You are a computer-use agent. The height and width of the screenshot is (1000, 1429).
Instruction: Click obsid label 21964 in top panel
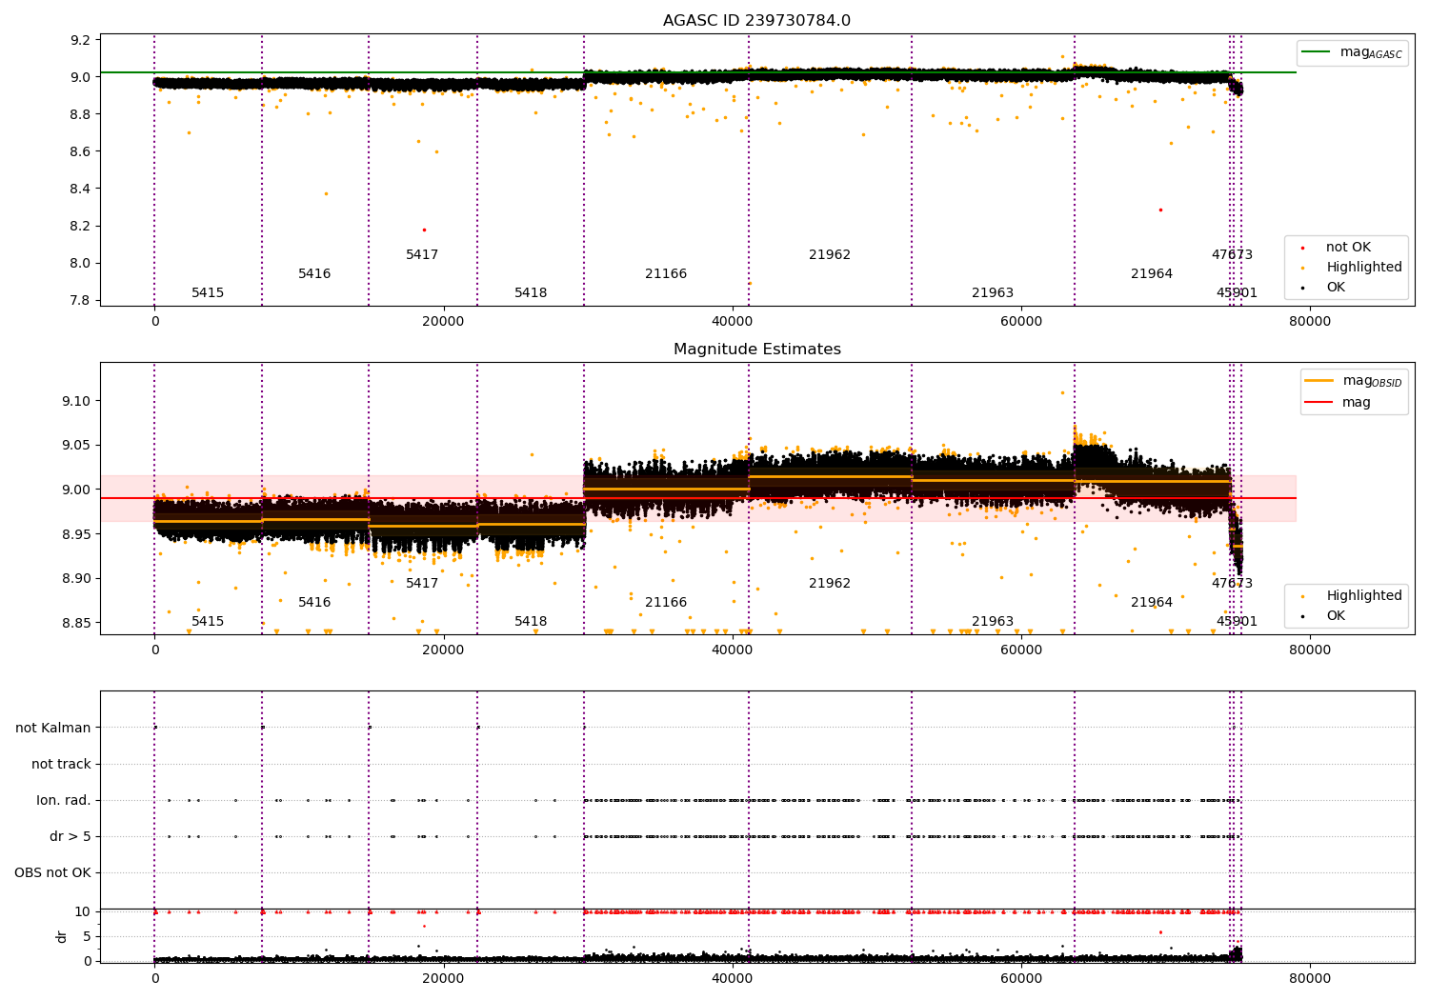point(1152,274)
